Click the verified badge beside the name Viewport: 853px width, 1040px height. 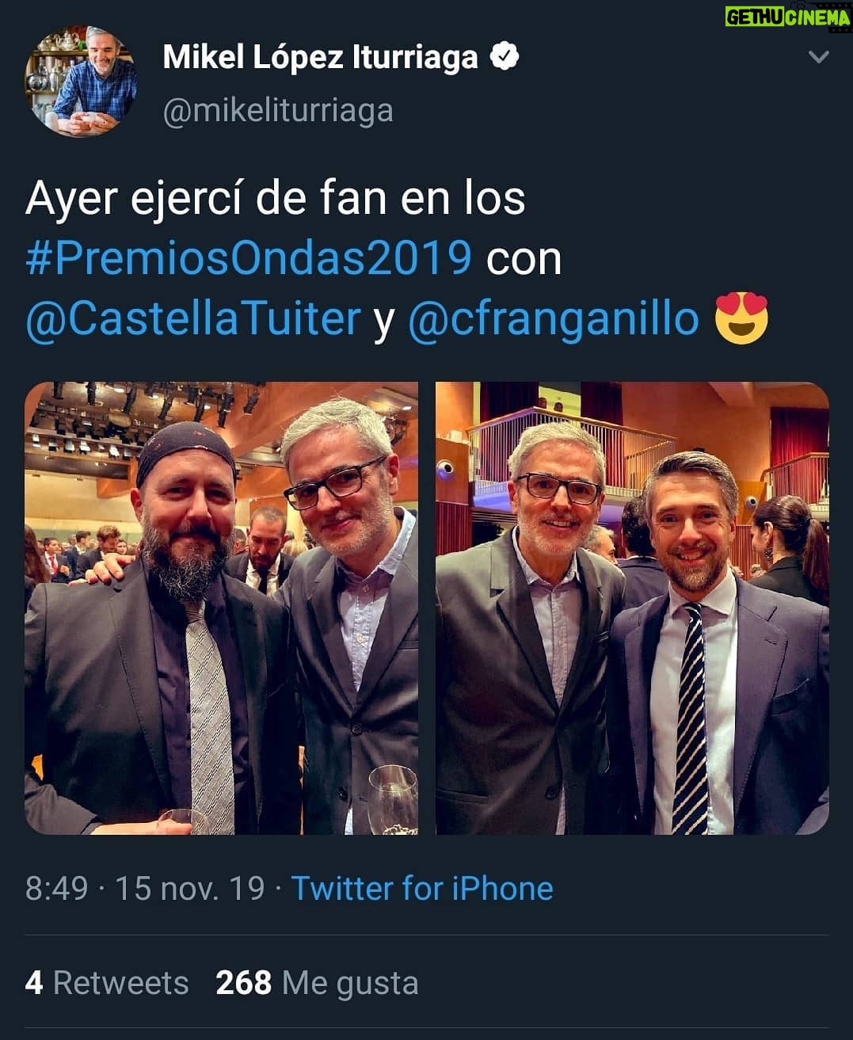[x=504, y=57]
